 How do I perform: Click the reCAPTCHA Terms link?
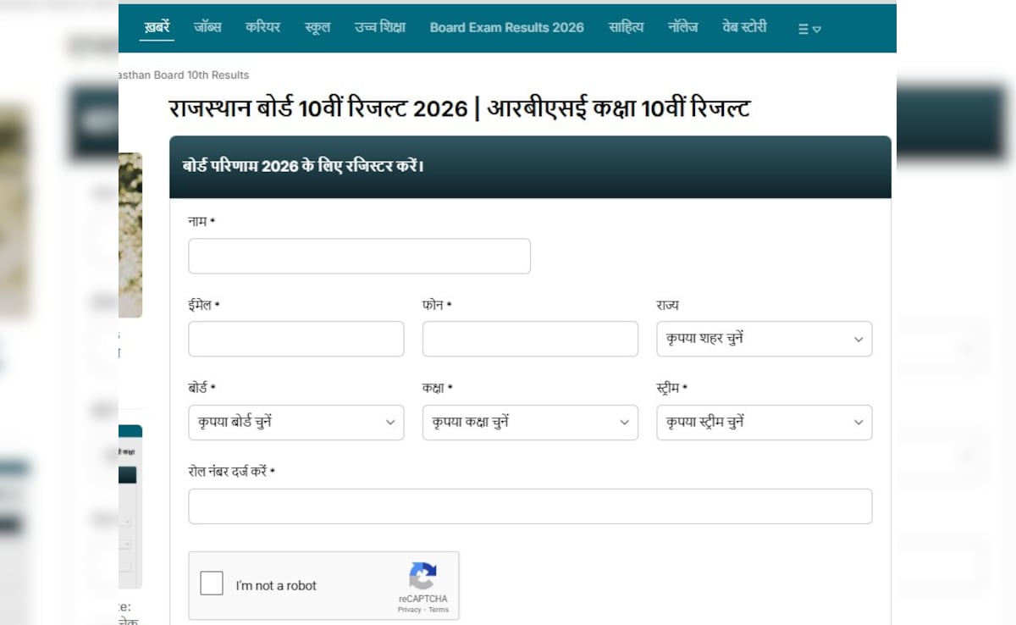(x=439, y=609)
